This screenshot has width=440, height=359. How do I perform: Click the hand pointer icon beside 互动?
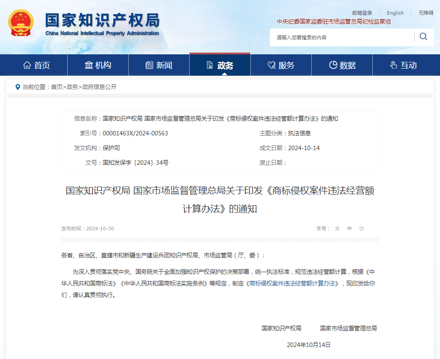point(393,65)
